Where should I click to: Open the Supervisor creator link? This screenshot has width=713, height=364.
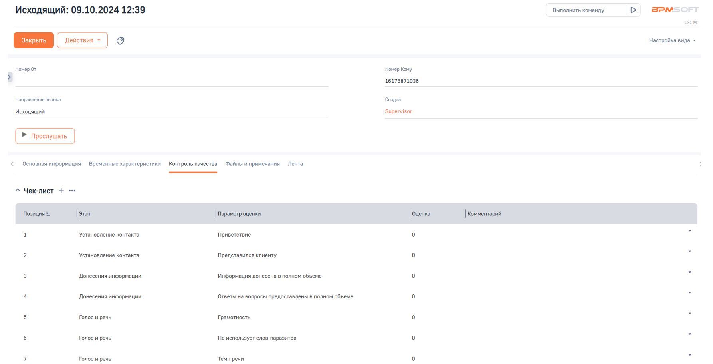[x=398, y=111]
